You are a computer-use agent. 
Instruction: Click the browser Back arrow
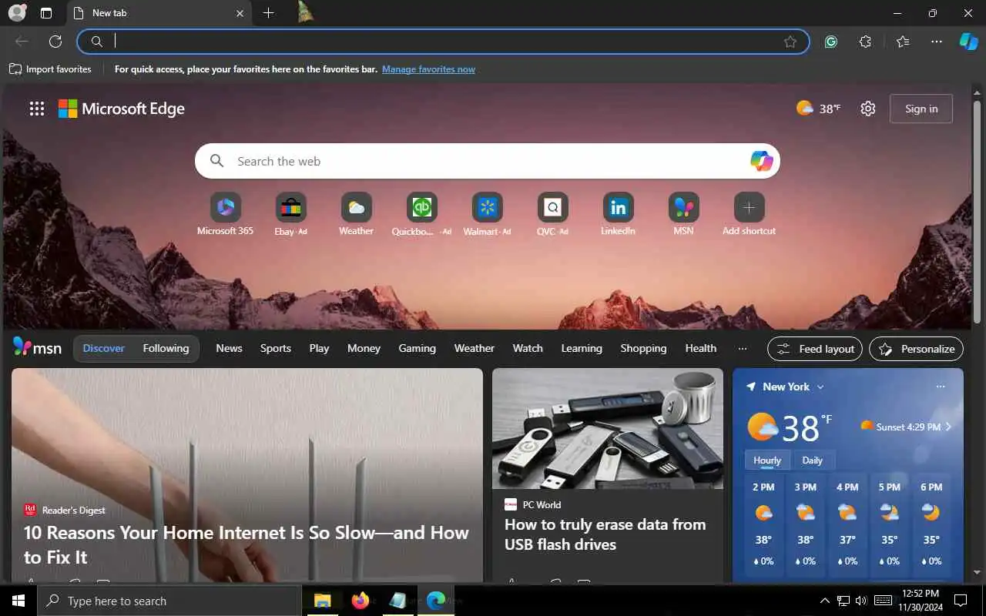click(22, 42)
